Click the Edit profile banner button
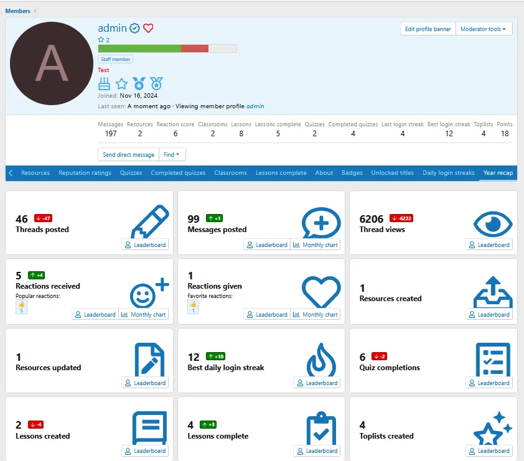 click(428, 29)
